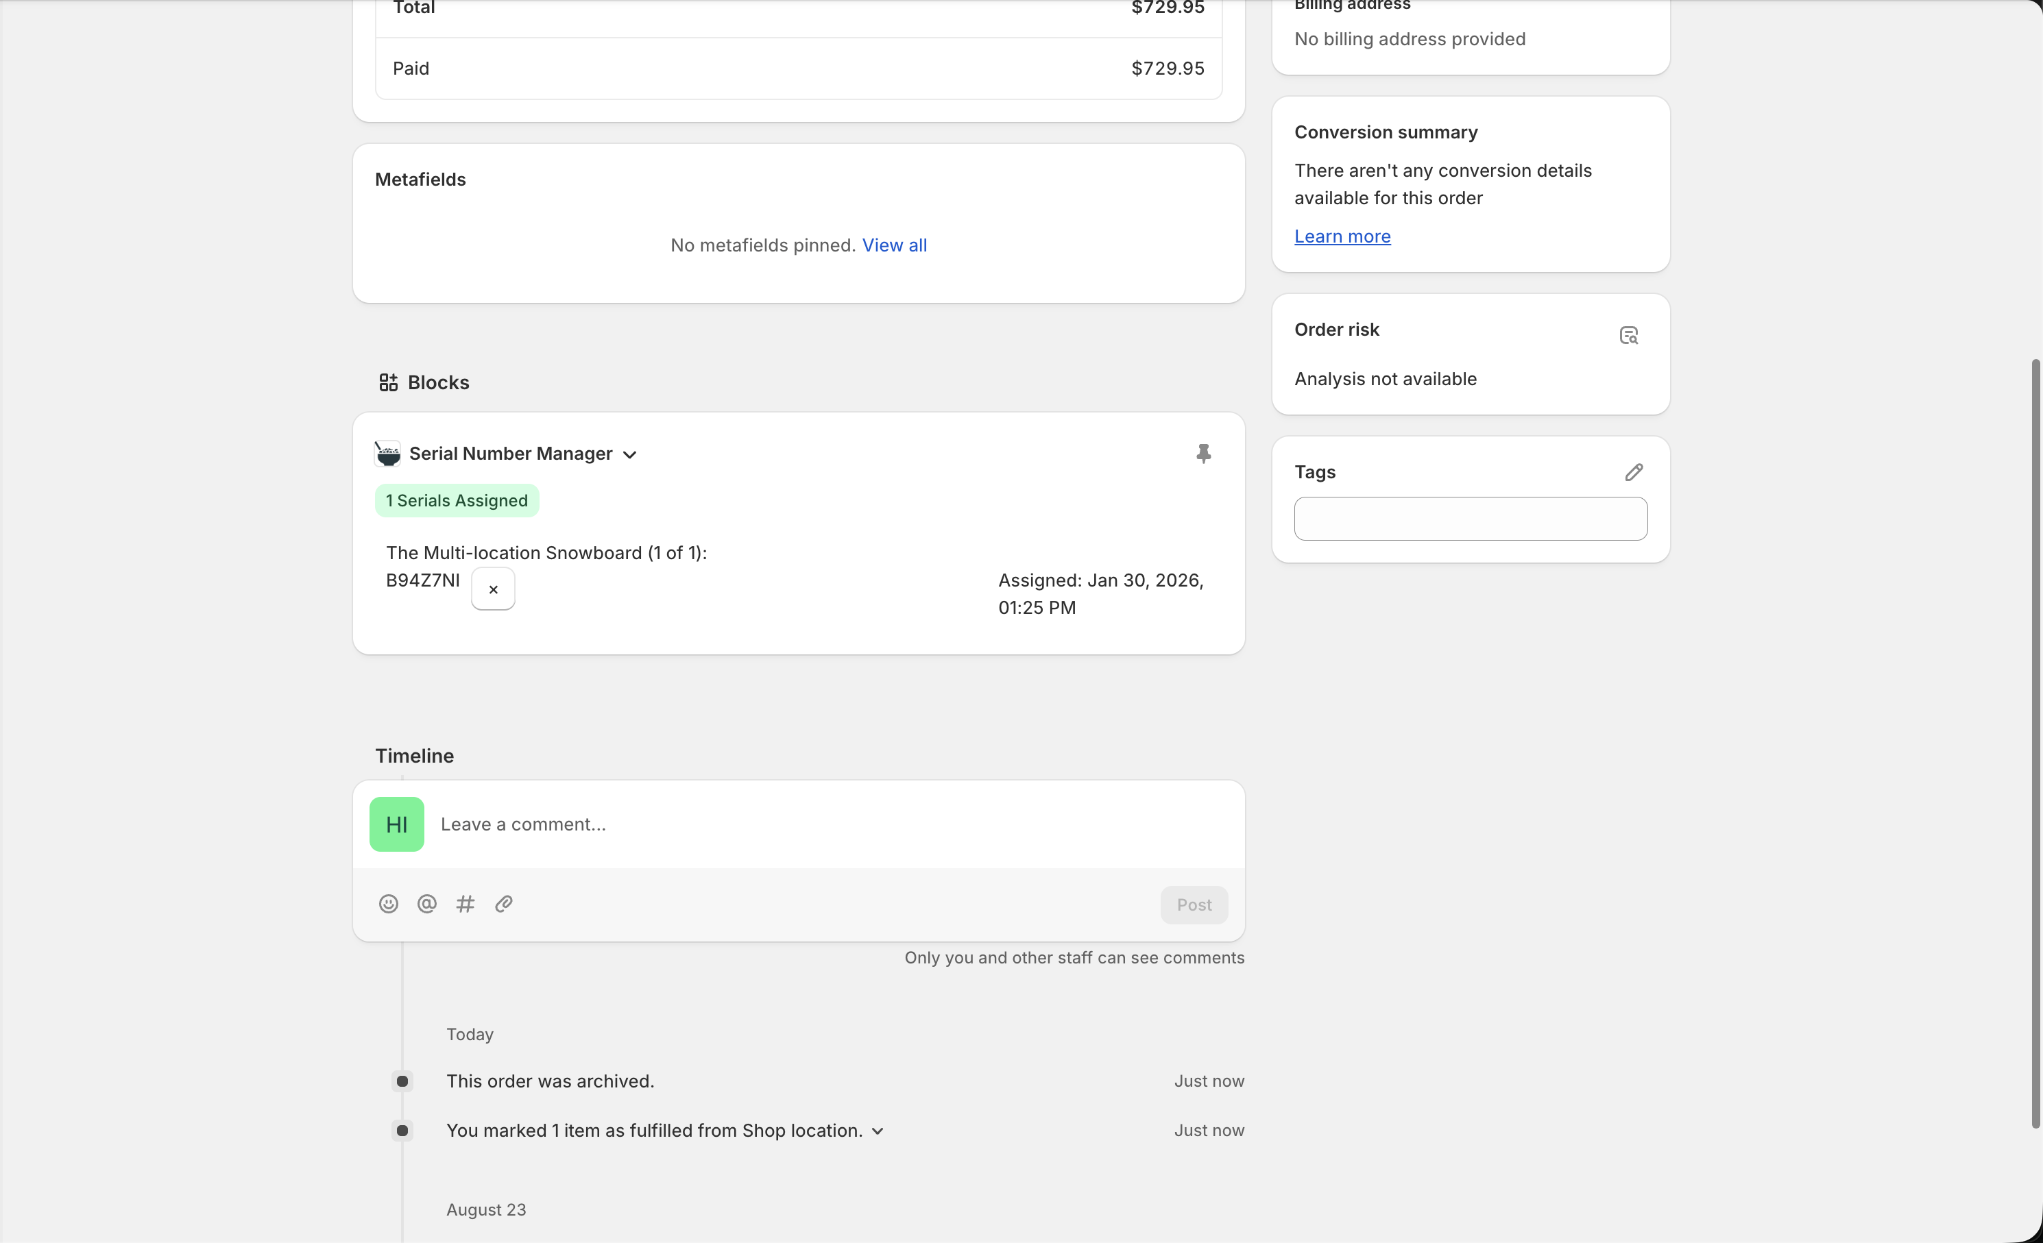The height and width of the screenshot is (1243, 2043).
Task: Pin the Serial Number Manager block
Action: pyautogui.click(x=1203, y=454)
